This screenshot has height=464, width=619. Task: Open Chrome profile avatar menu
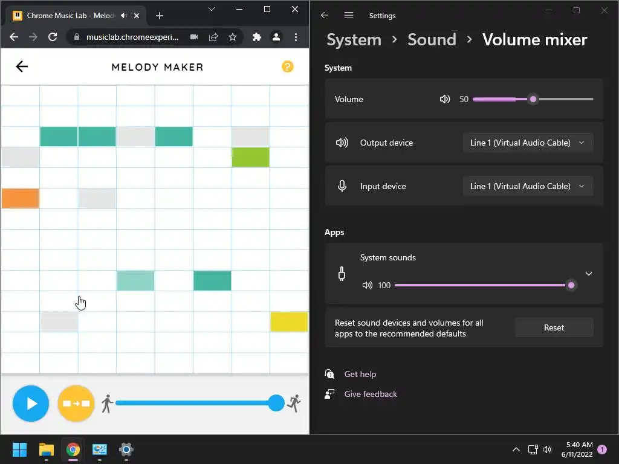(x=276, y=37)
